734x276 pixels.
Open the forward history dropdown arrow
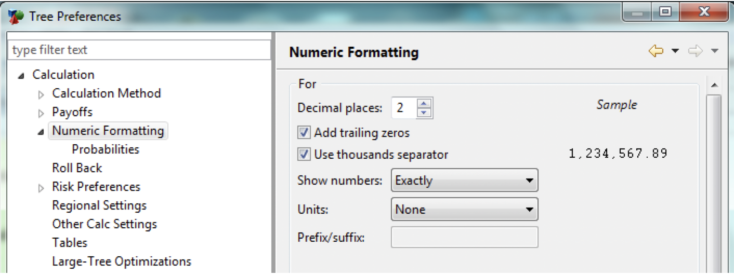(x=714, y=51)
